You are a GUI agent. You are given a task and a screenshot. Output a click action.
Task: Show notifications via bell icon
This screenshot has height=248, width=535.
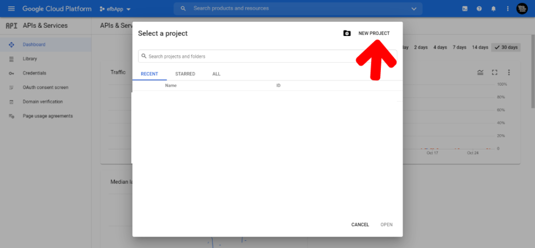click(493, 8)
